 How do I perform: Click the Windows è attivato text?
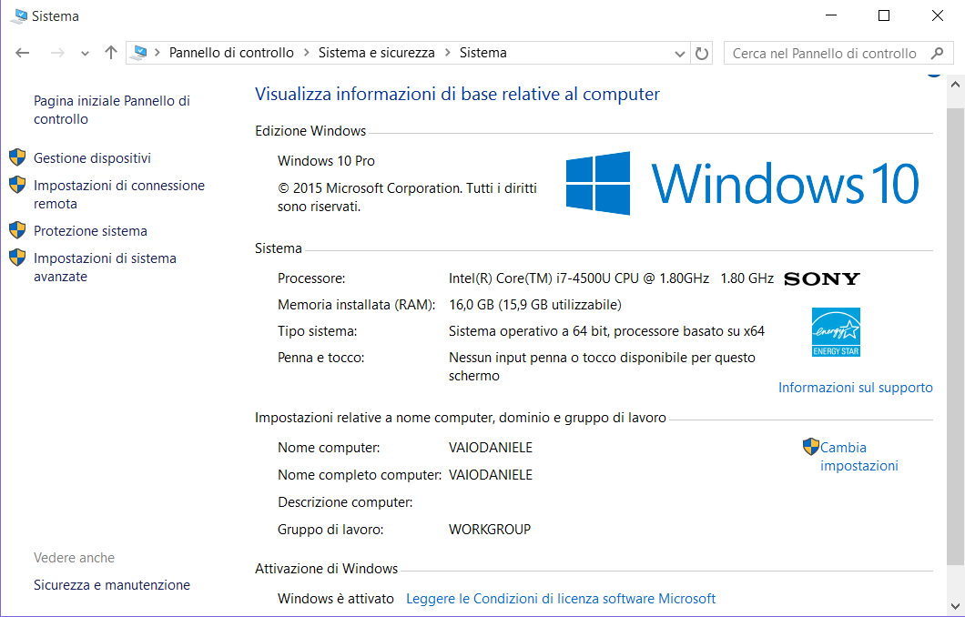pos(335,599)
